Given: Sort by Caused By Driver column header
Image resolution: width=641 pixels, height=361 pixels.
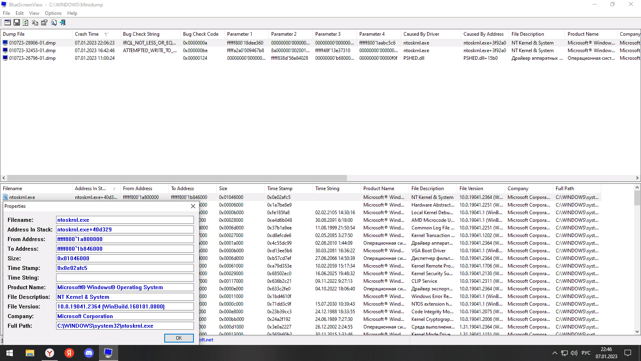Looking at the screenshot, I should pyautogui.click(x=431, y=34).
